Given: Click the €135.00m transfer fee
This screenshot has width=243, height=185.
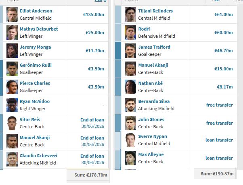Looking at the screenshot, I should 94,14.
